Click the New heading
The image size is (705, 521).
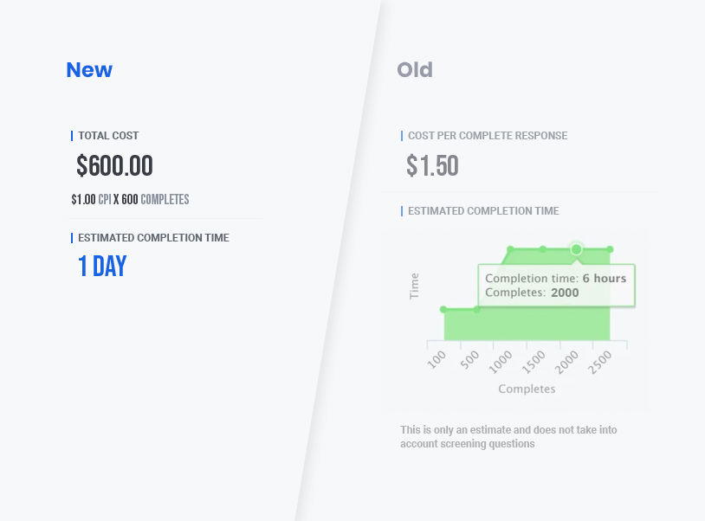89,69
